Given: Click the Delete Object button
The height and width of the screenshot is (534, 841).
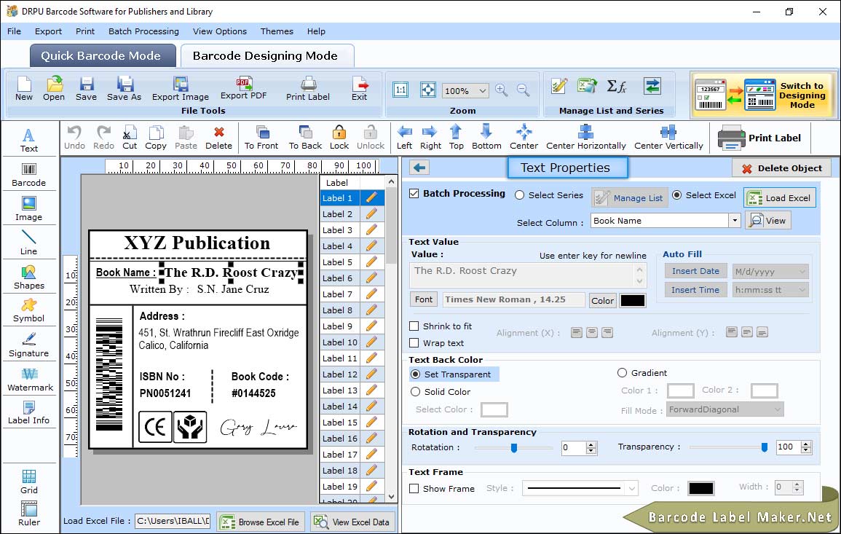Looking at the screenshot, I should [x=781, y=168].
